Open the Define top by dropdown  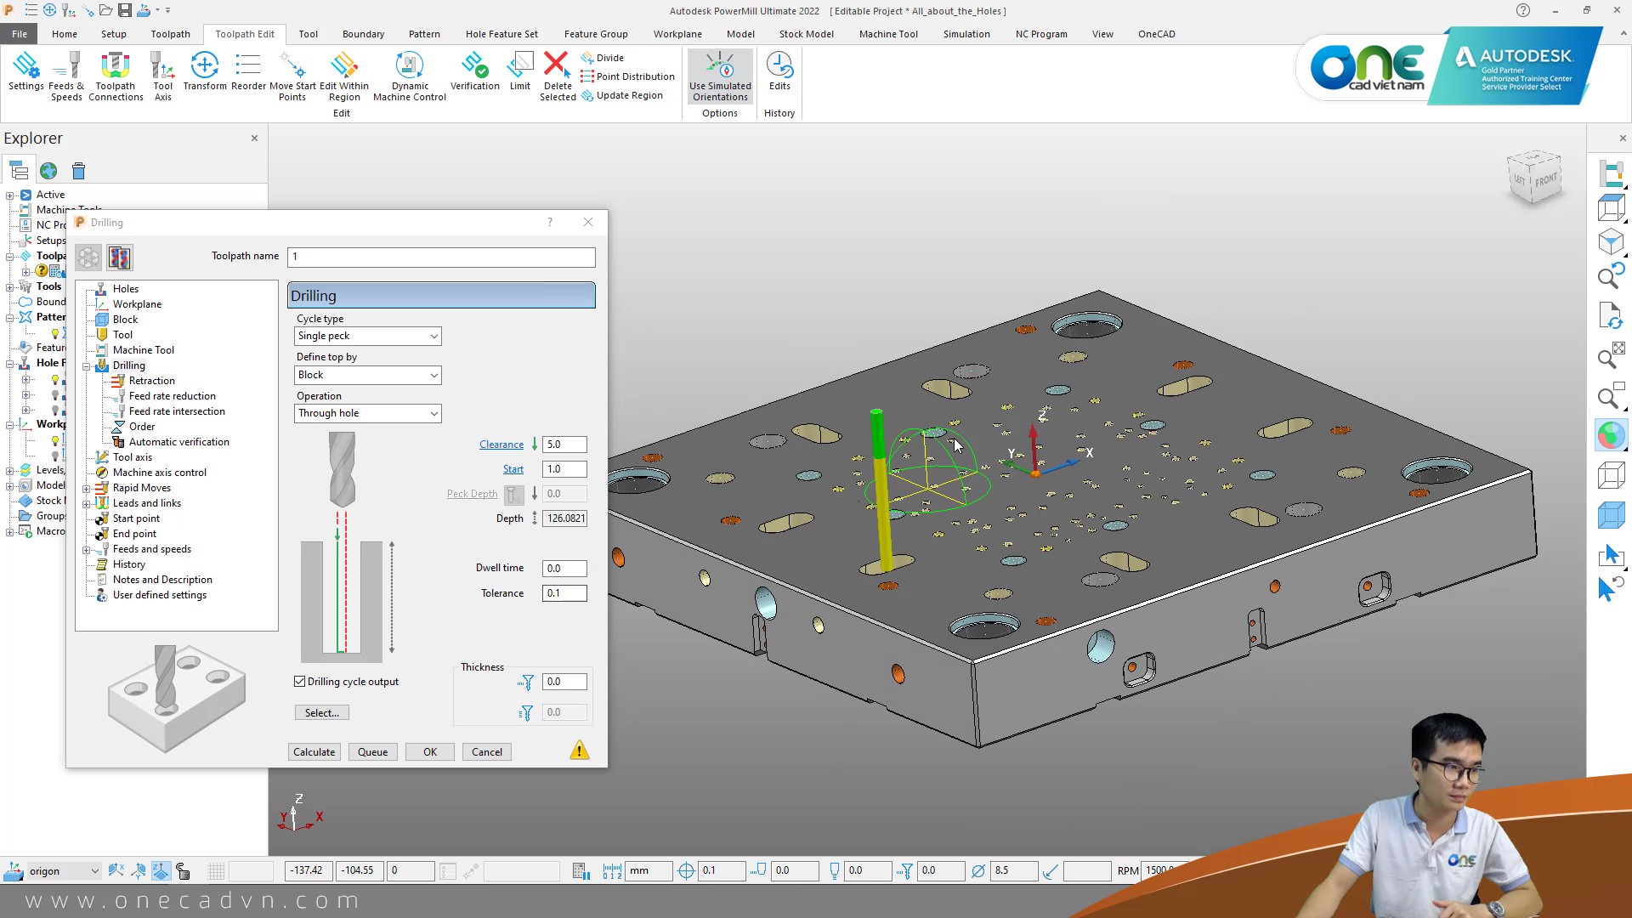tap(368, 375)
